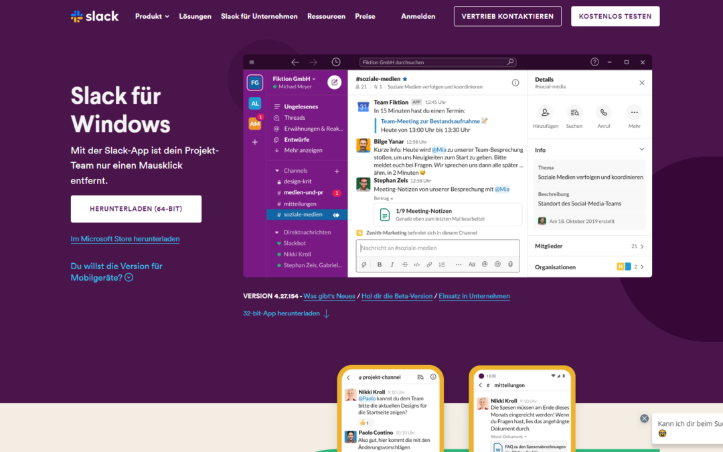The width and height of the screenshot is (723, 452).
Task: Expand the Mitglieder row
Action: click(590, 246)
